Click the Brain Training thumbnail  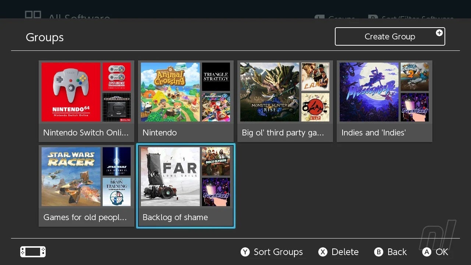pos(117,192)
